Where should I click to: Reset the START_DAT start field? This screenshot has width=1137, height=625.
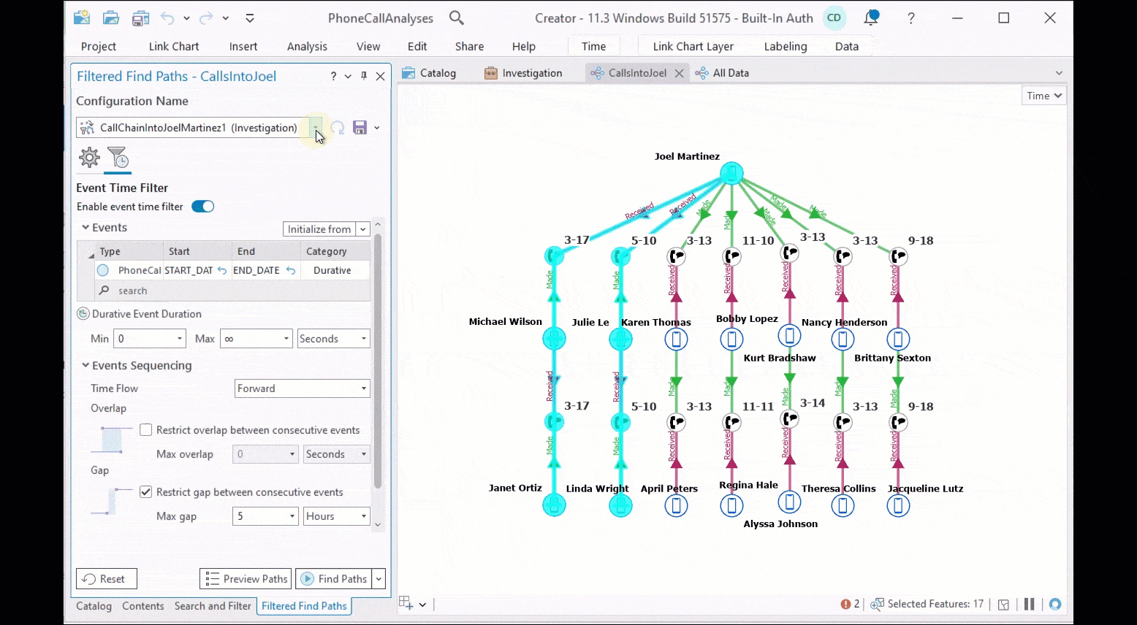click(x=222, y=270)
